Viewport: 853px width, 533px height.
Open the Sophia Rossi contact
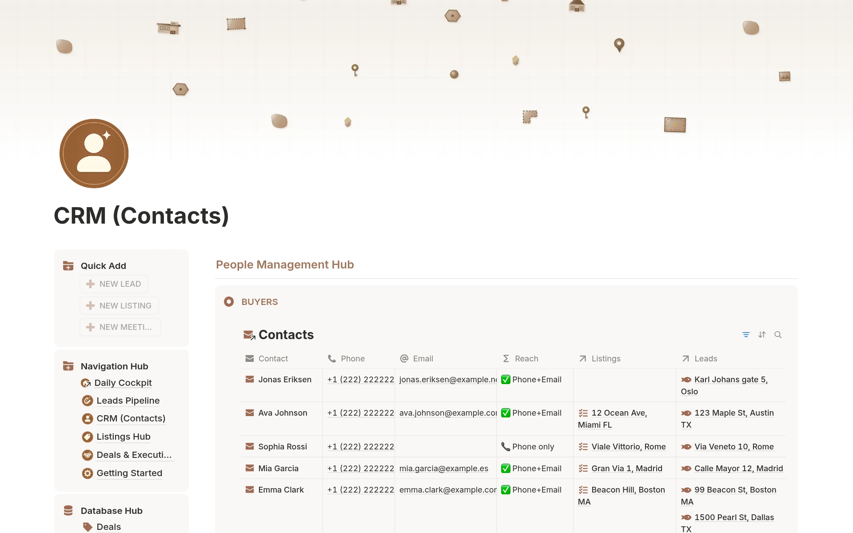[x=283, y=447]
